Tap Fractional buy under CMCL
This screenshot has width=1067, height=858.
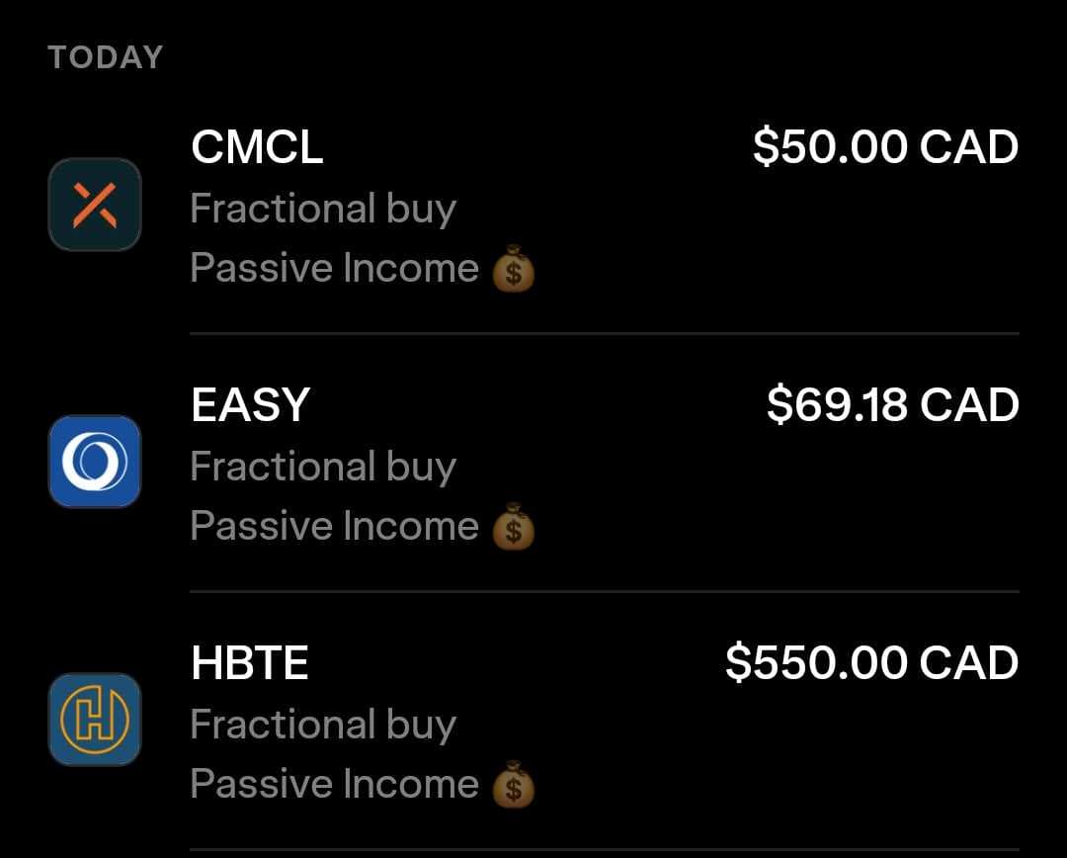pos(323,209)
